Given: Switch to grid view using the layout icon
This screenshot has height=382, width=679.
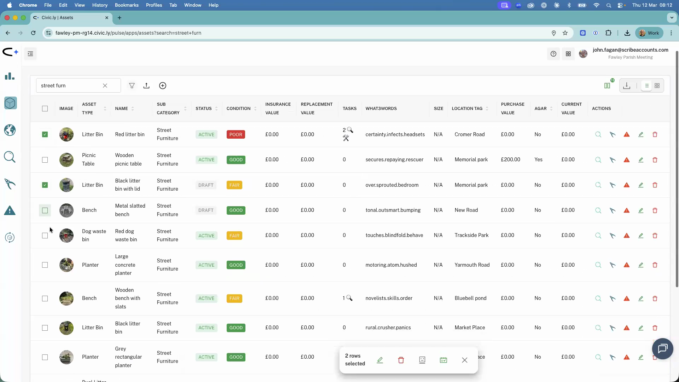Looking at the screenshot, I should pos(657,85).
